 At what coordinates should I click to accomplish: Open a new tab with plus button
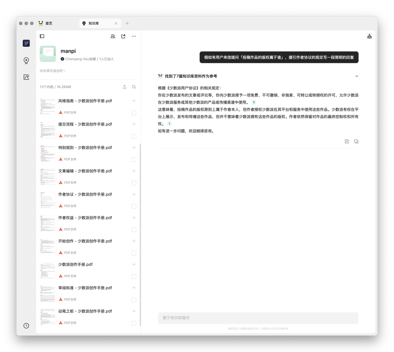pos(127,23)
